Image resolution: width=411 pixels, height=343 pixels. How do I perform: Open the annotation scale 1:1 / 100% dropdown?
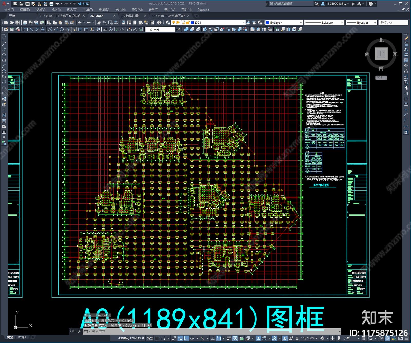point(310,338)
